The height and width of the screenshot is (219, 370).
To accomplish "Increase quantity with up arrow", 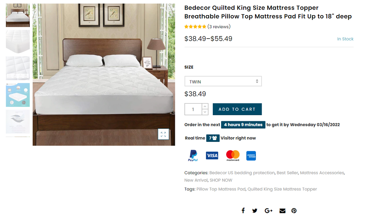I will 205,106.
